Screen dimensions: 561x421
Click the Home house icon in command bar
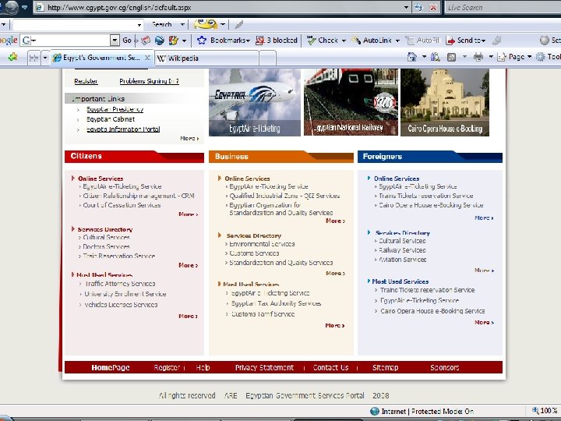412,57
